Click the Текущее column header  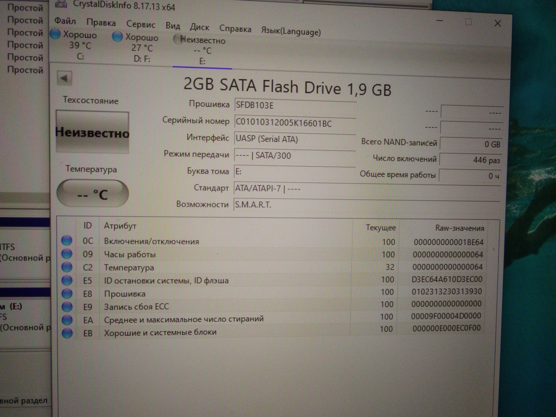coord(381,227)
